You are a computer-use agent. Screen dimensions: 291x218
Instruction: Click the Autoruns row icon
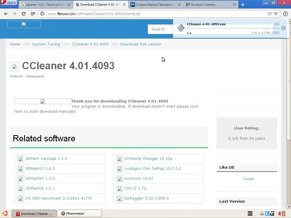[x=120, y=179]
